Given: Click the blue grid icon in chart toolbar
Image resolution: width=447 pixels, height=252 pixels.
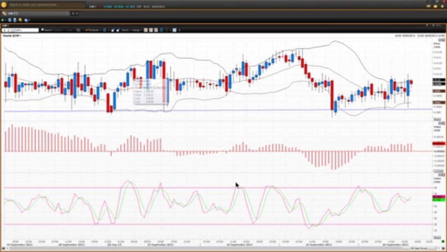Looking at the screenshot, I should 161,30.
